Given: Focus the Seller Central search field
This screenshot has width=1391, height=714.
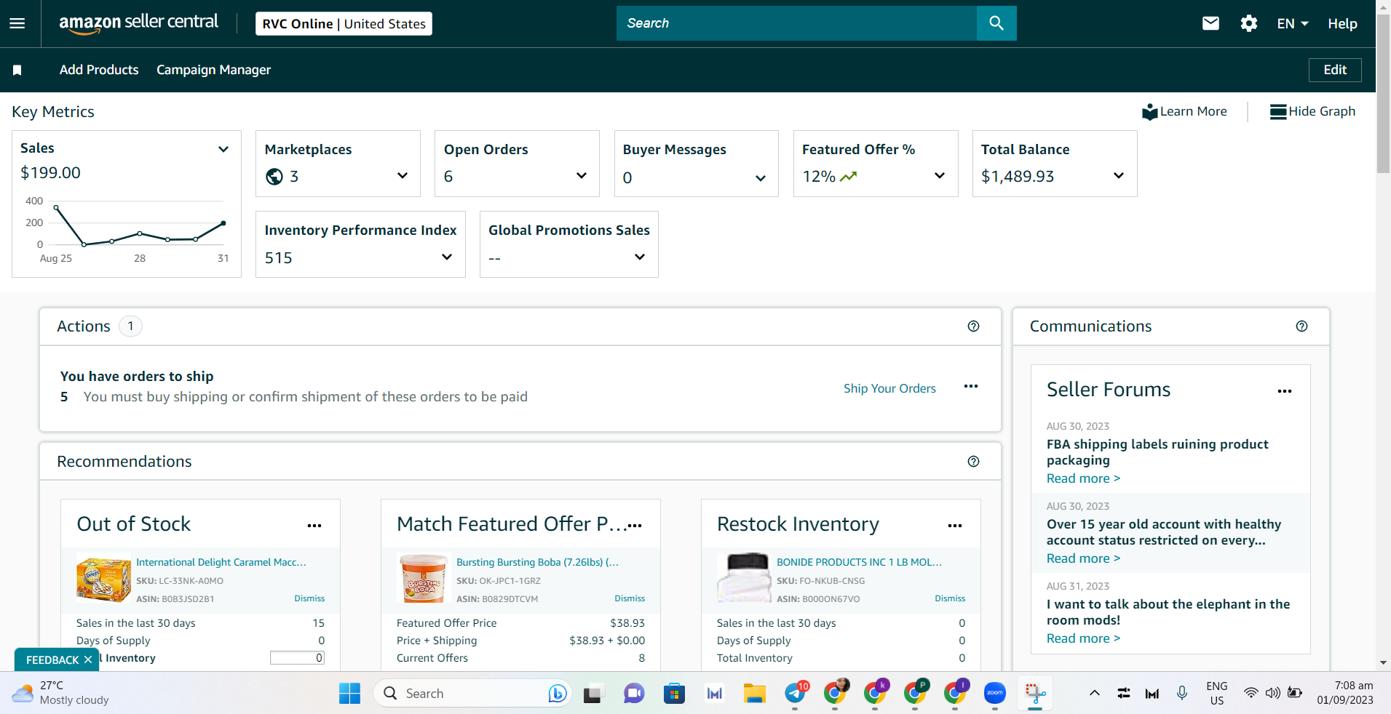Looking at the screenshot, I should click(x=796, y=23).
